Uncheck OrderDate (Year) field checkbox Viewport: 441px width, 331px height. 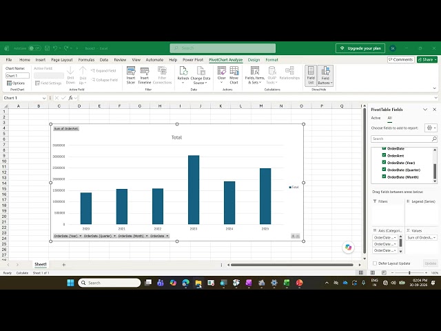384,163
